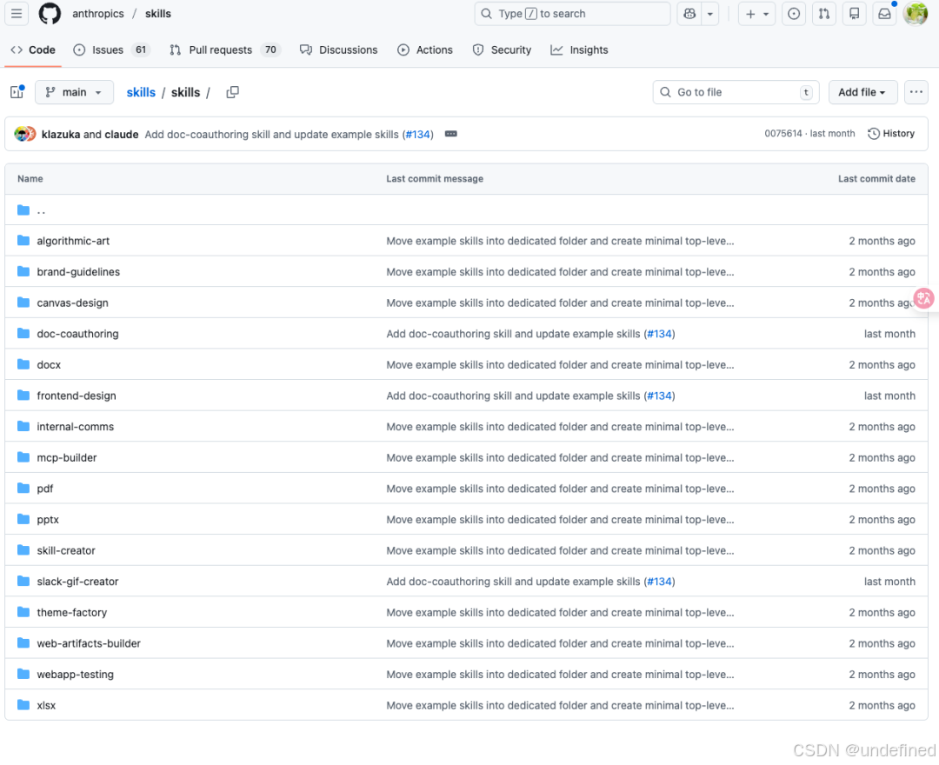
Task: Click folder icon beside algorithmic-art
Action: 23,241
